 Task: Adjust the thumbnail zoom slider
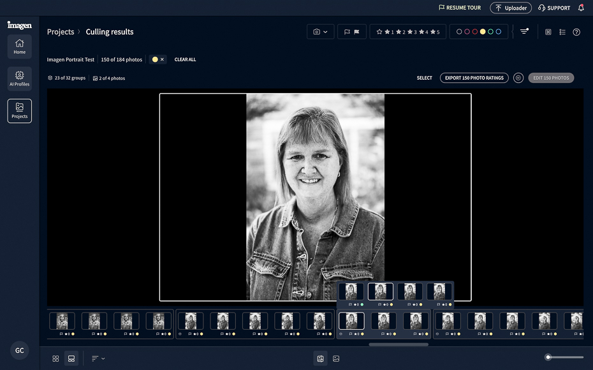[x=548, y=357]
